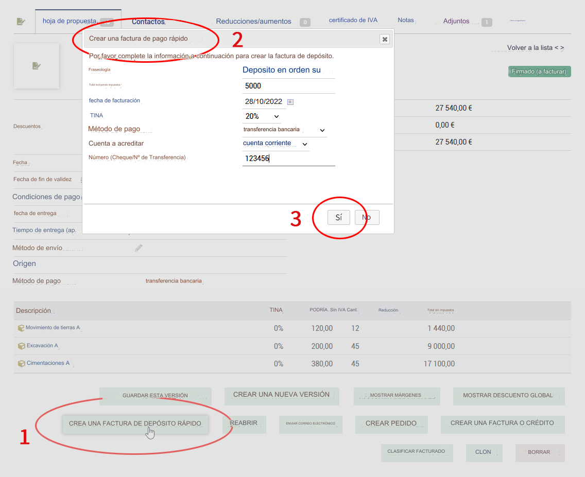585x477 pixels.
Task: Switch to the Contactos tab
Action: click(148, 22)
